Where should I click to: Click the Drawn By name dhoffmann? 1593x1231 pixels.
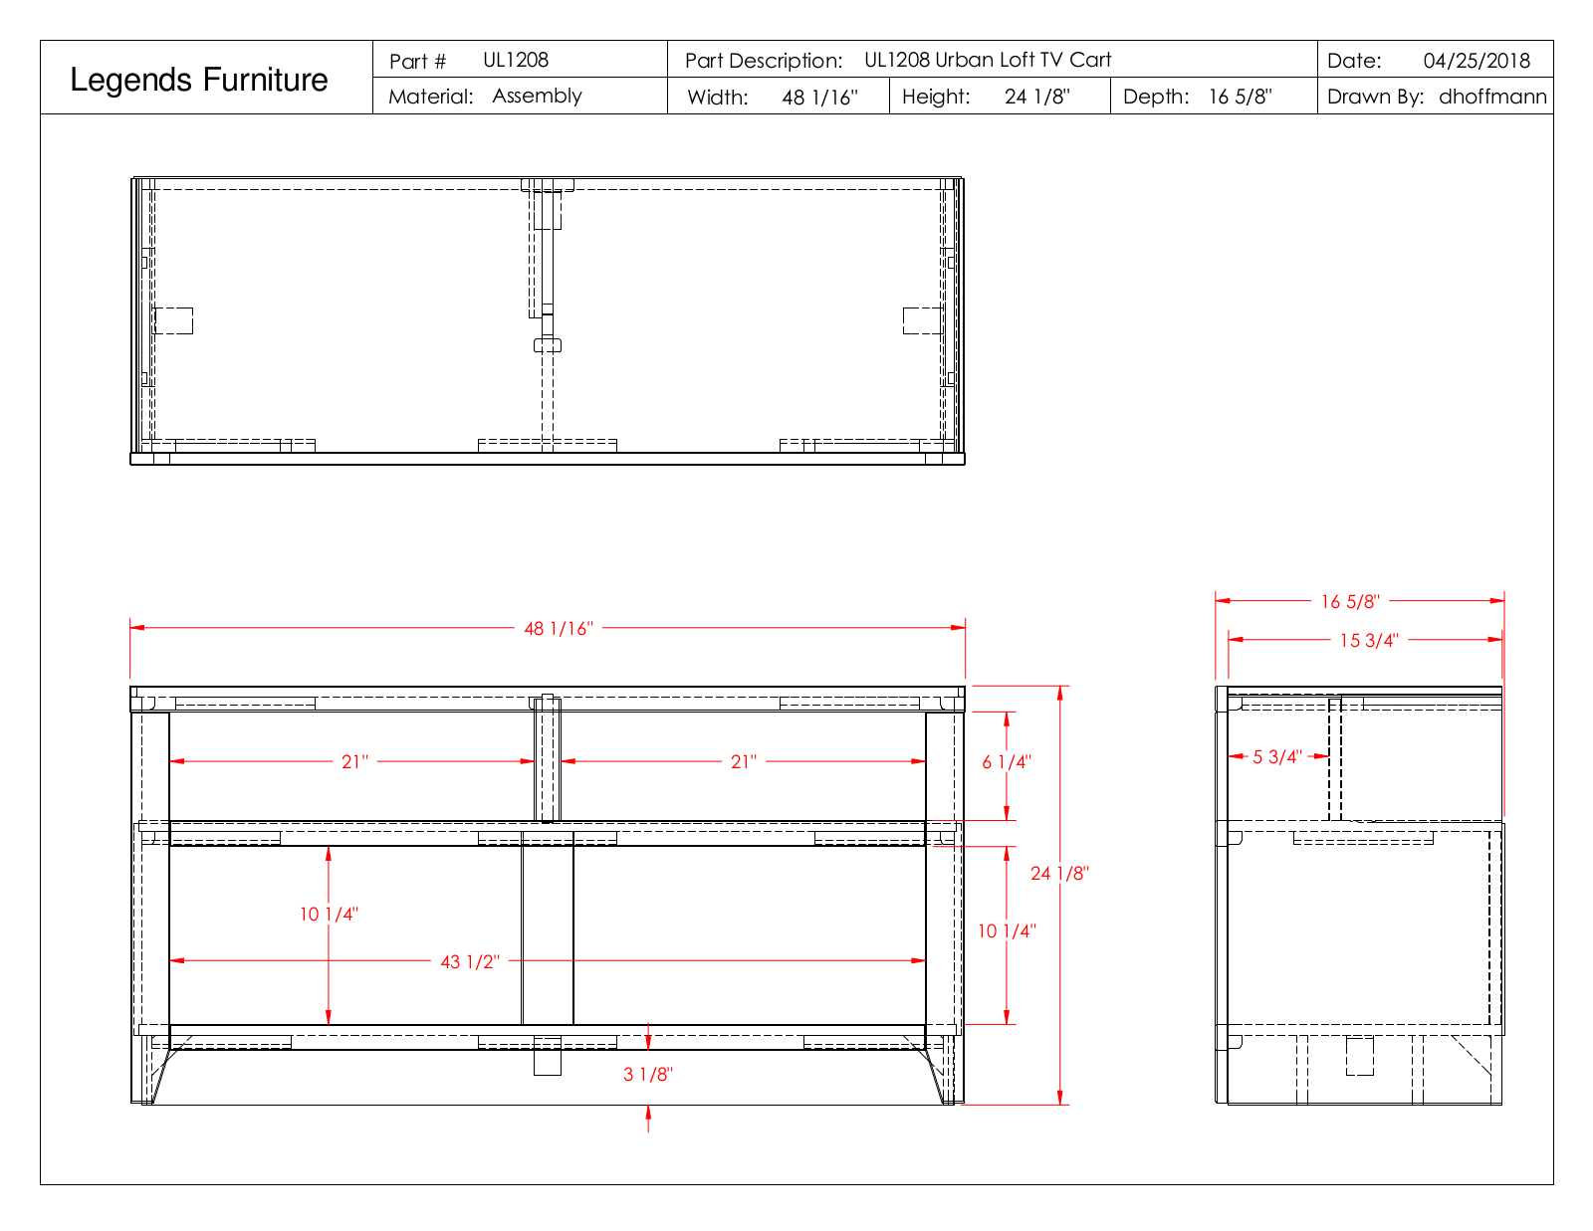(1492, 97)
